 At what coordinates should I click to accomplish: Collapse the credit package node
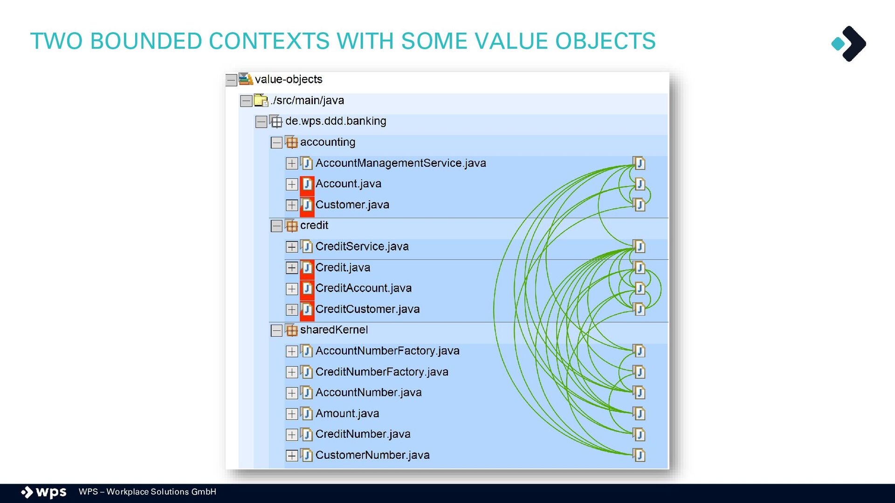tap(276, 226)
